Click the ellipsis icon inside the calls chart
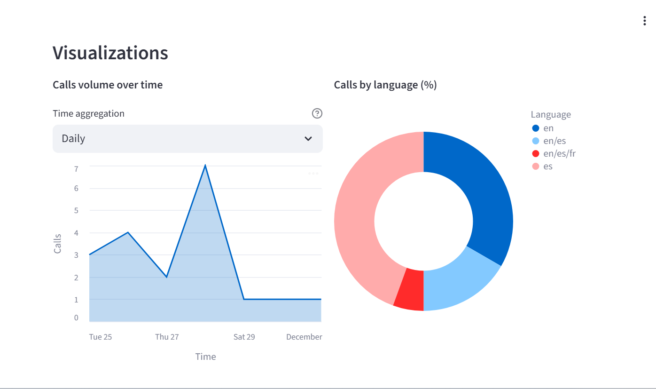Screen dimensions: 656x389 coord(313,173)
